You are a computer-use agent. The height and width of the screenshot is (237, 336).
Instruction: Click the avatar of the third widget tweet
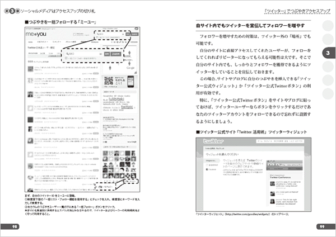click(272, 201)
